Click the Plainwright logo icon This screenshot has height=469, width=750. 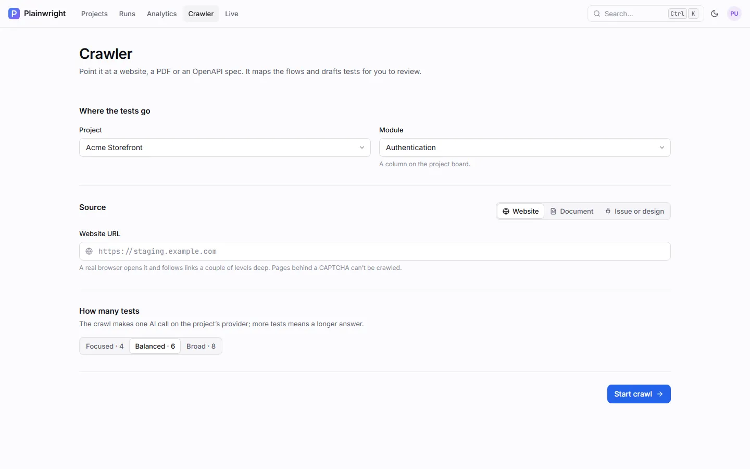point(14,14)
